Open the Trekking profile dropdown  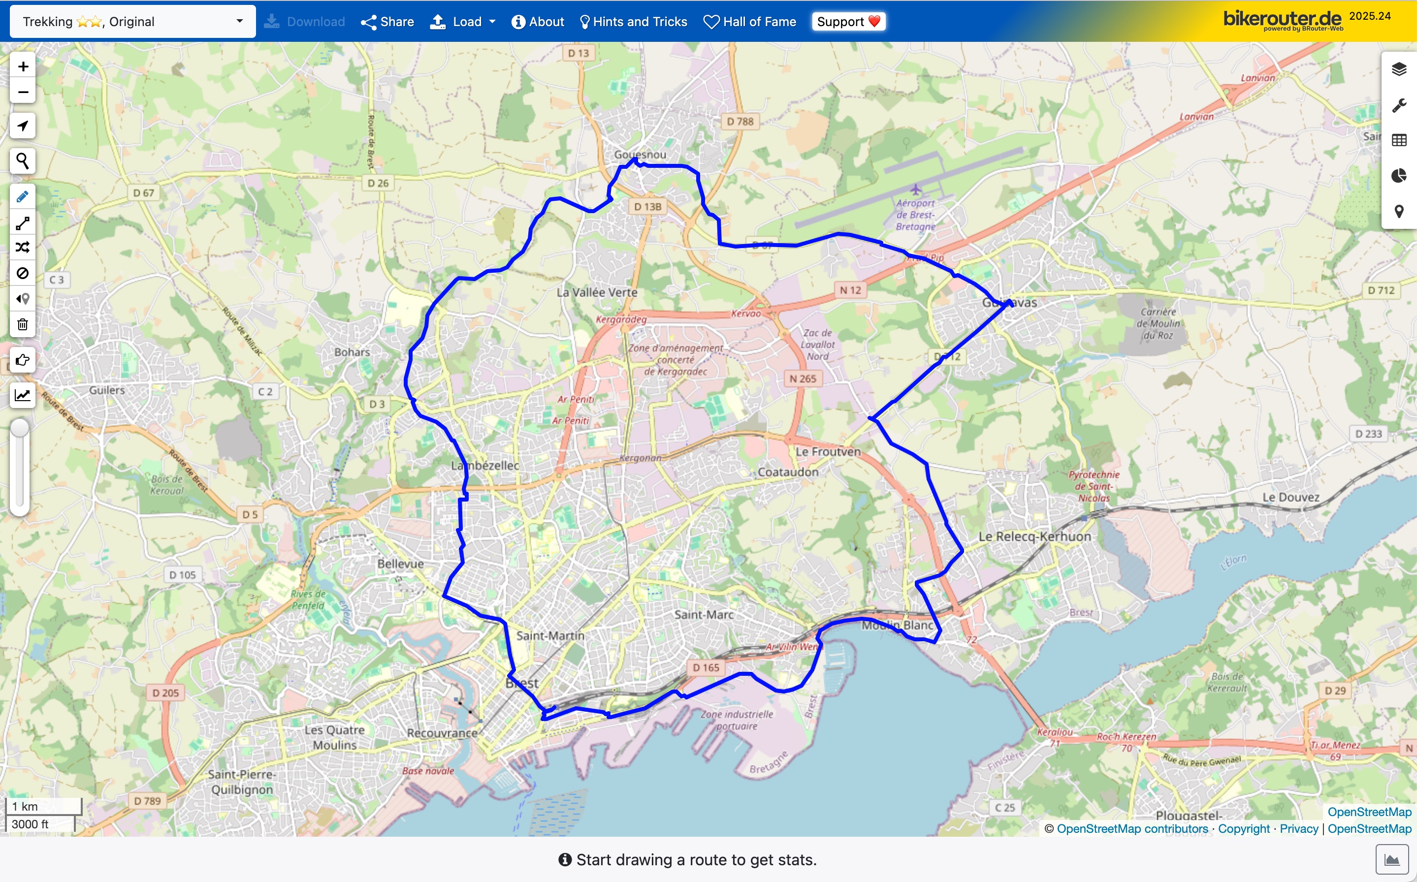(133, 22)
